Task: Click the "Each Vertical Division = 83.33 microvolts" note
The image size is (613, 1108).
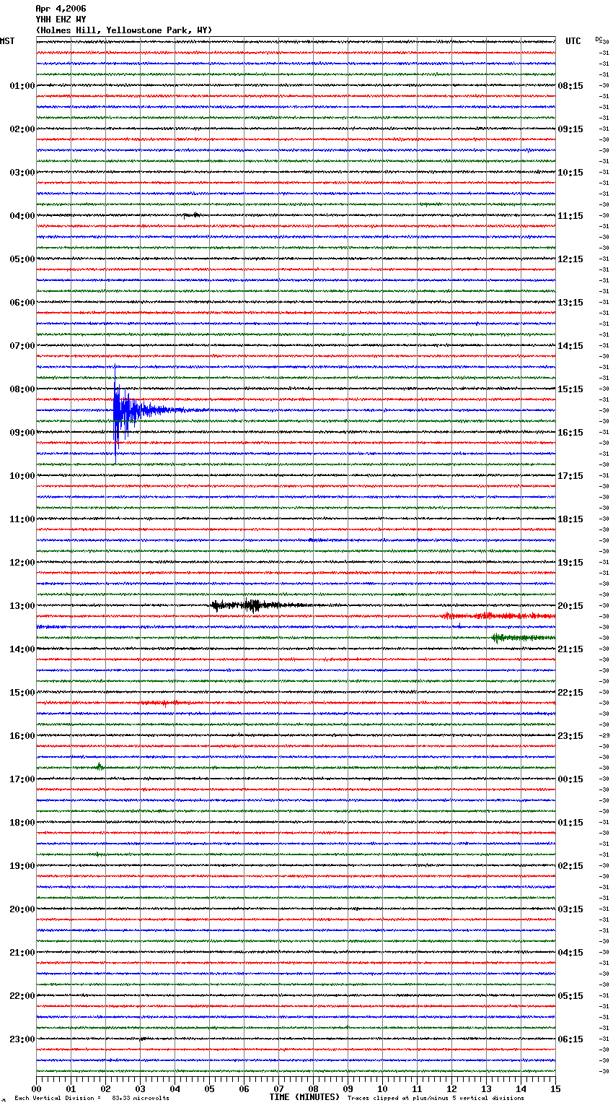Action: 92,1099
